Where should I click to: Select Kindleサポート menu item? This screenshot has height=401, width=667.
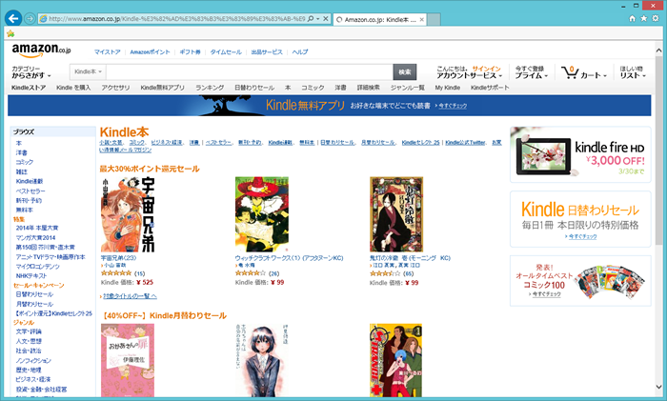tap(490, 88)
